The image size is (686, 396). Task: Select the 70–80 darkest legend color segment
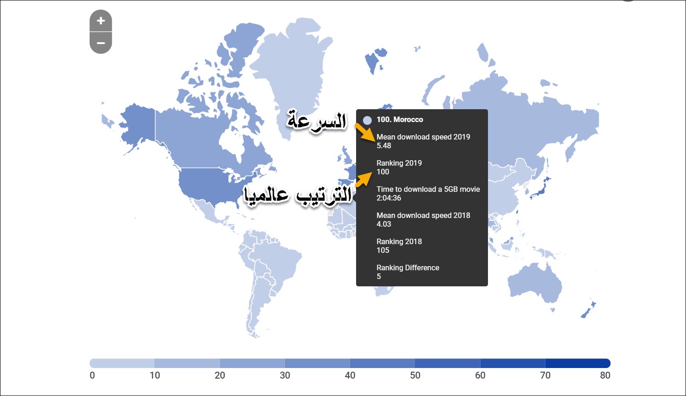578,363
